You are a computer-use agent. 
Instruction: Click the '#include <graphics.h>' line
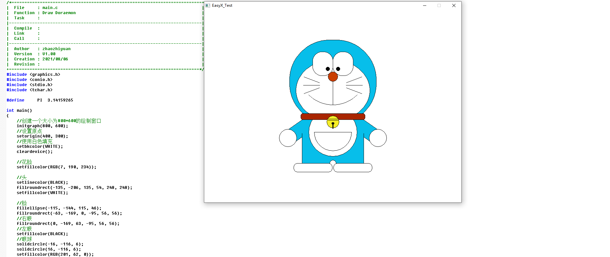coord(33,75)
